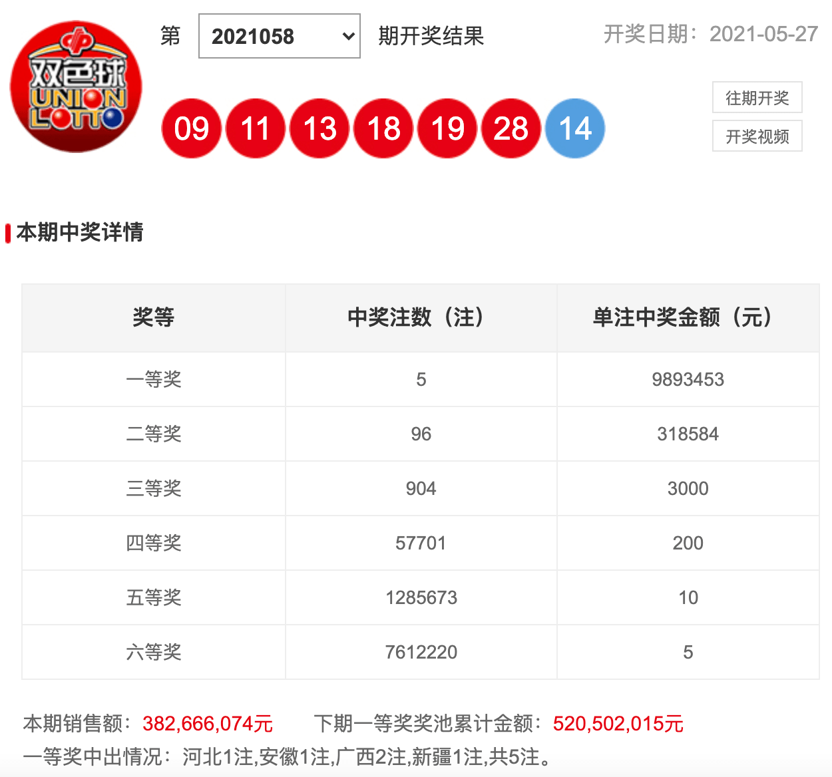
Task: Click red ball number 11
Action: coord(256,128)
